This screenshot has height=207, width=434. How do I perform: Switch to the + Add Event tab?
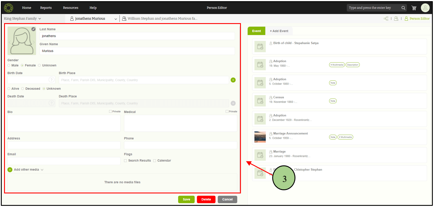[279, 31]
